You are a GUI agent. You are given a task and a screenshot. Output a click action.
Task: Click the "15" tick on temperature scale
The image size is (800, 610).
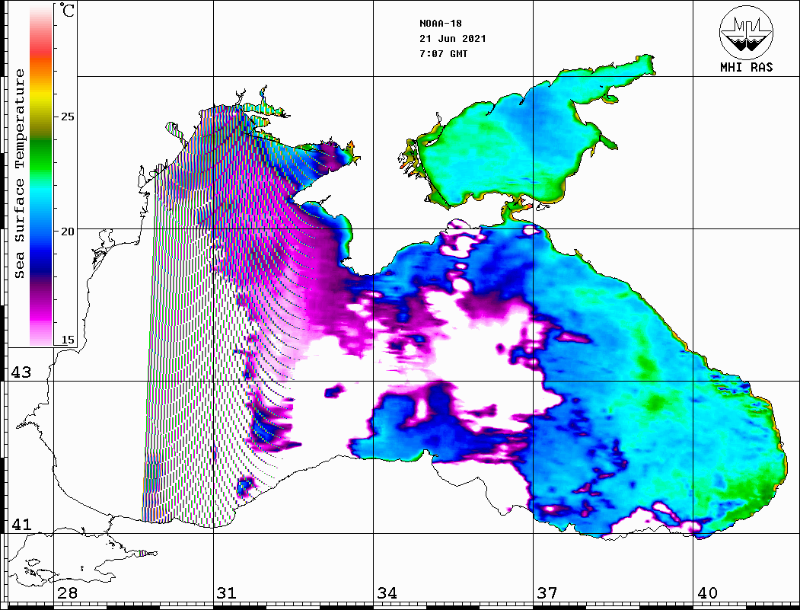pyautogui.click(x=67, y=340)
